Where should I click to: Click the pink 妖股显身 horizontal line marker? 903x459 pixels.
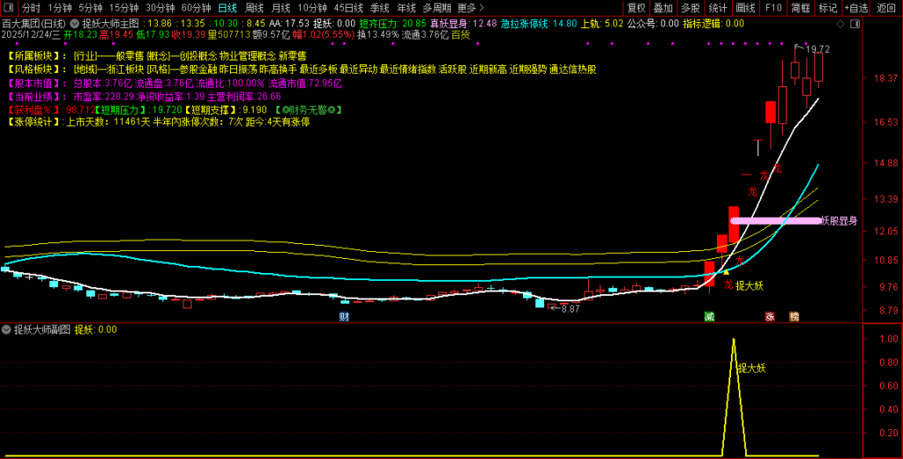click(x=776, y=220)
